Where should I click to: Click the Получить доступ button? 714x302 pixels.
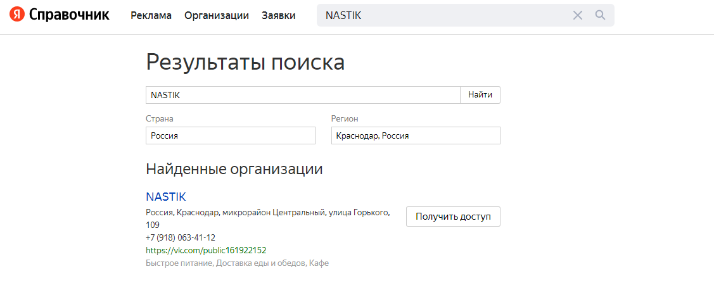click(x=453, y=217)
